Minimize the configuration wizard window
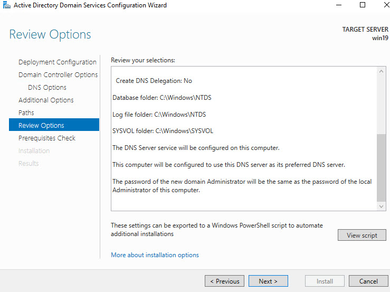The width and height of the screenshot is (390, 292). [338, 5]
